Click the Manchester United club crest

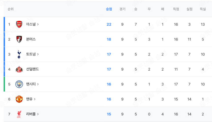(19, 99)
